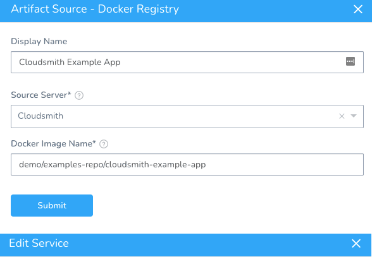Focus the Display Name text field
This screenshot has width=372, height=257.
click(187, 62)
